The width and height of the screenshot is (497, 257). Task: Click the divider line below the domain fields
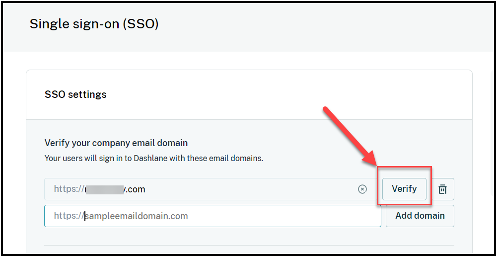pos(249,245)
